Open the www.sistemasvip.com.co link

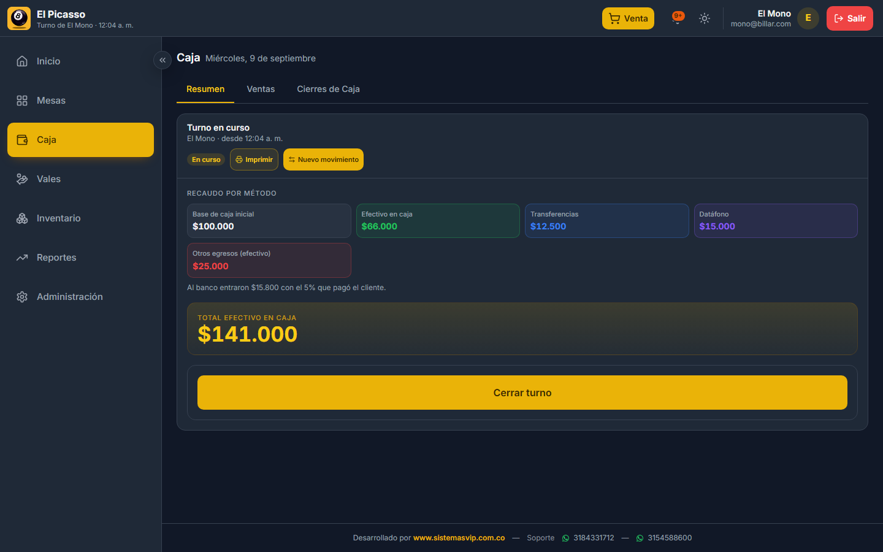point(459,538)
